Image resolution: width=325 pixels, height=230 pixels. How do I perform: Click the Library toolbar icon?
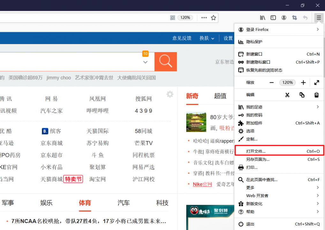click(263, 18)
